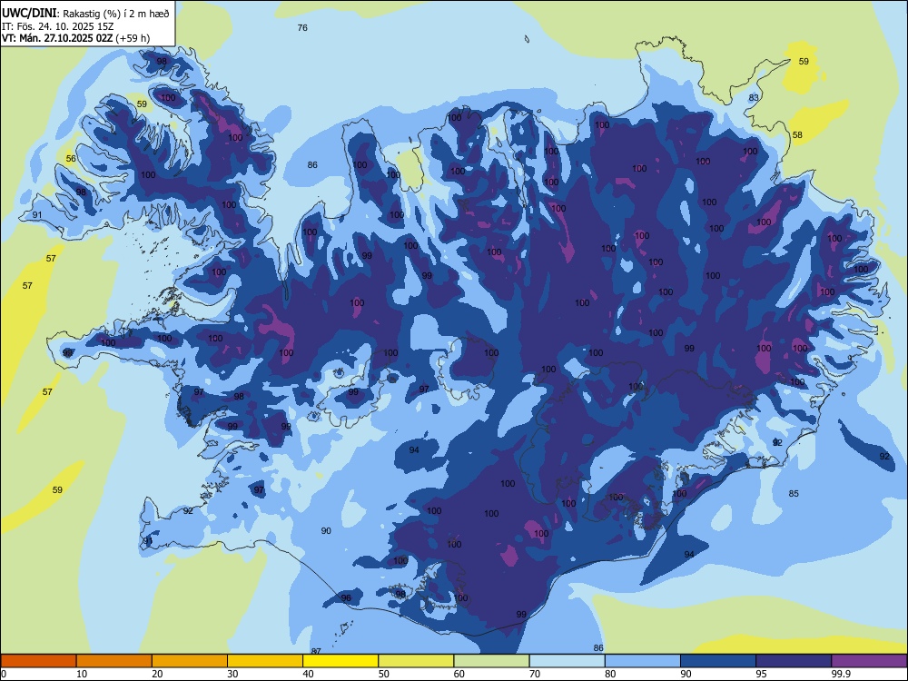Click the humidity value "90" on the map
This screenshot has height=681, width=908.
[x=326, y=531]
